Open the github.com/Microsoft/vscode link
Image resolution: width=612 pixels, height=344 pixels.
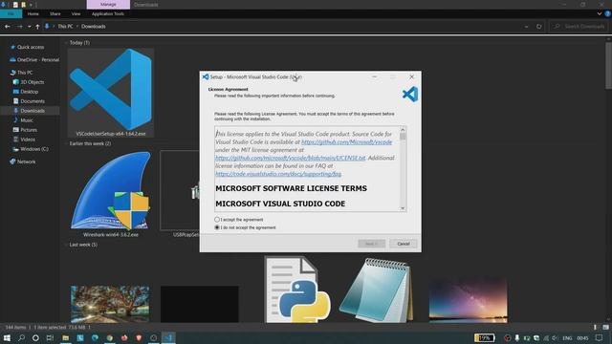(346, 142)
